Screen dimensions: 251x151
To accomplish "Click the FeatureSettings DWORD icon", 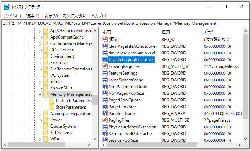I will click(105, 73).
